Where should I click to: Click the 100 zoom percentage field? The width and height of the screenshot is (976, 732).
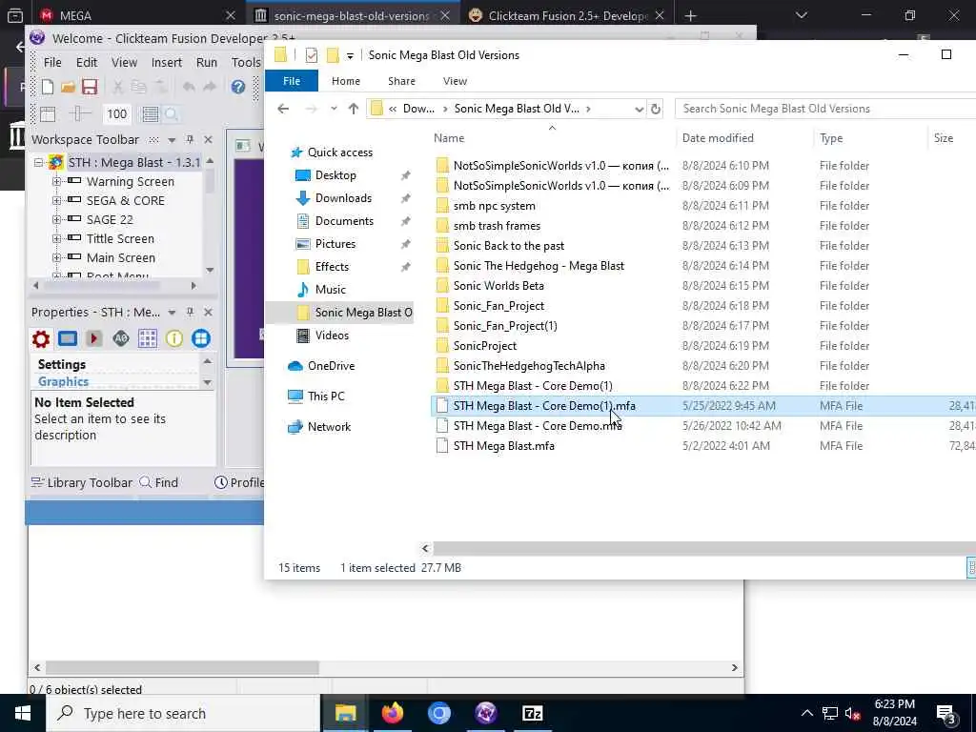(116, 114)
